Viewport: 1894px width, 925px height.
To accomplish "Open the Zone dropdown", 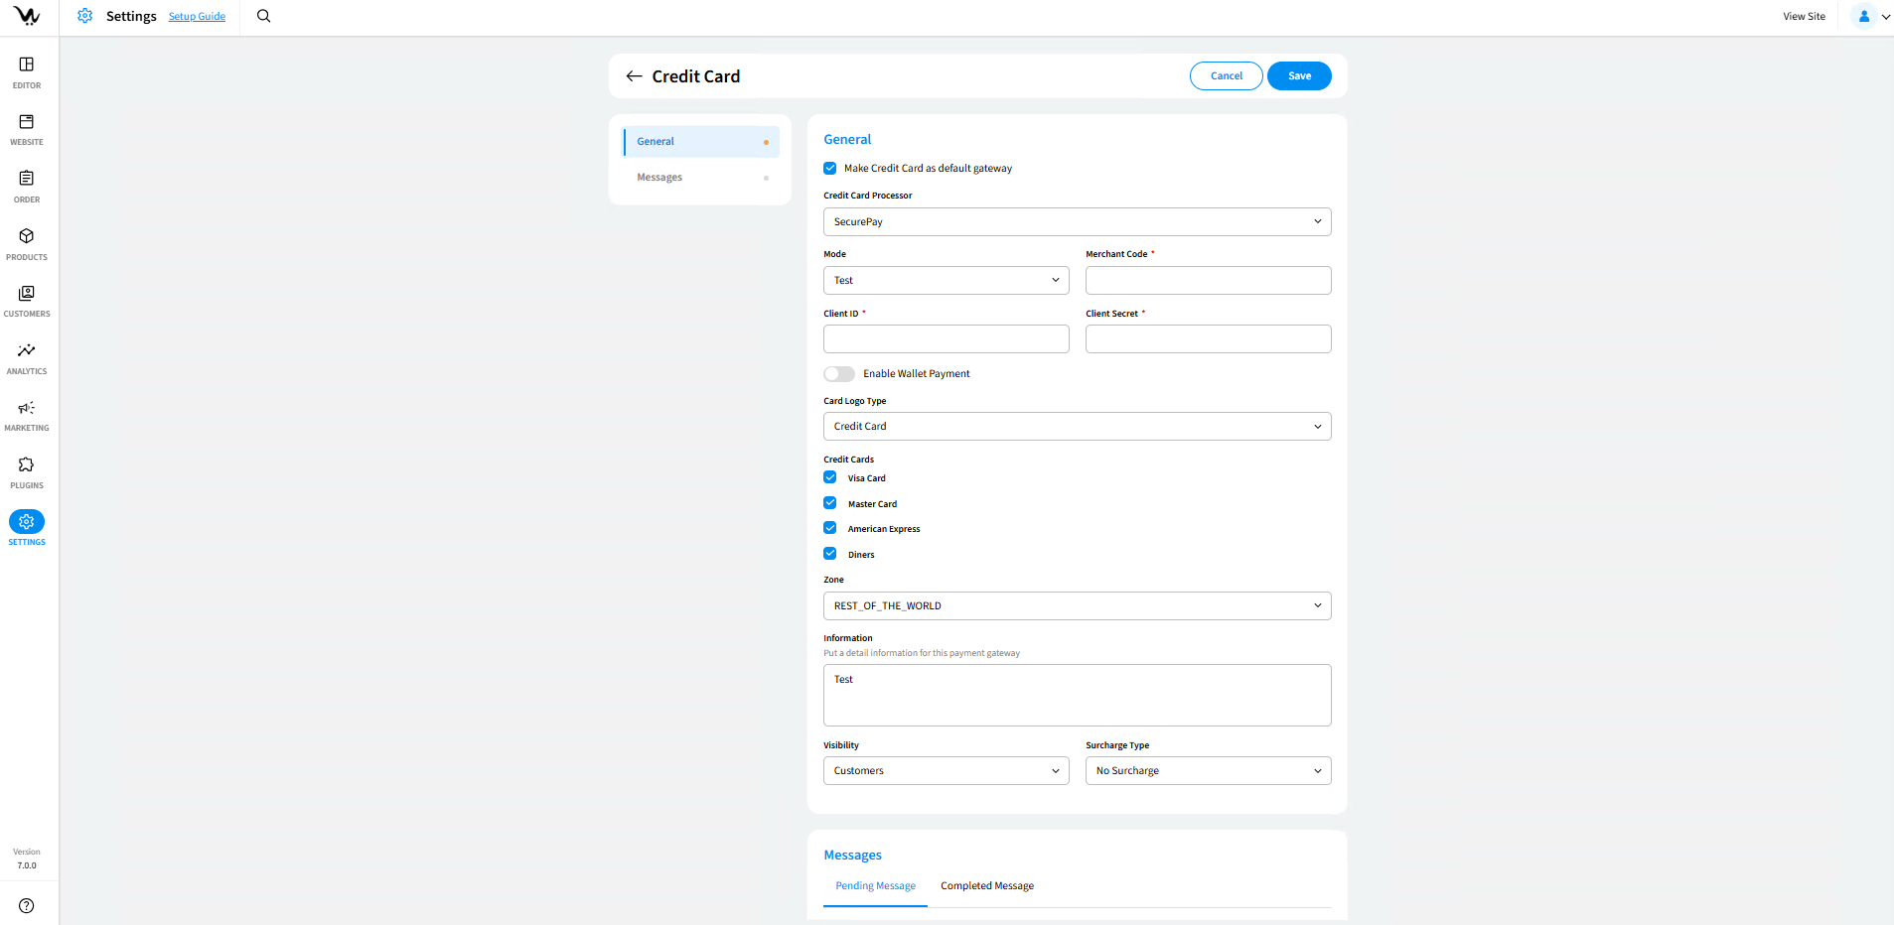I will (1077, 606).
